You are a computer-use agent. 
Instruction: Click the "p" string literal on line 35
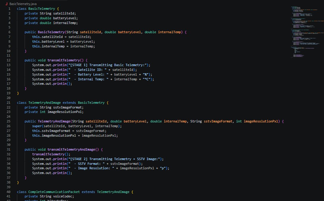point(163,168)
